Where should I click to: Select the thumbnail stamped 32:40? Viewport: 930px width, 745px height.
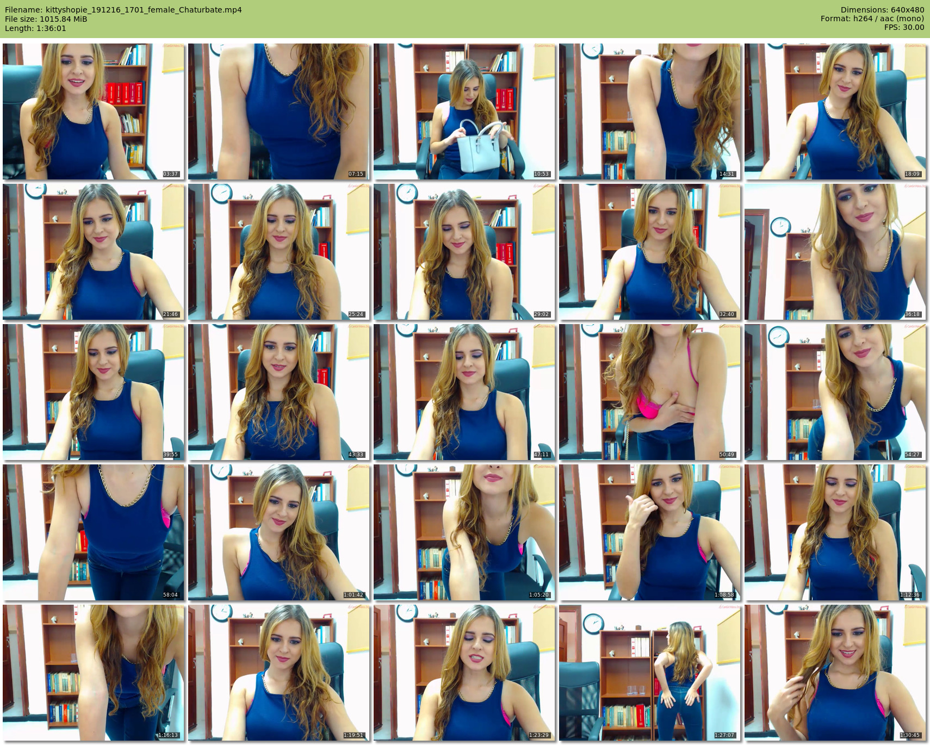click(649, 252)
